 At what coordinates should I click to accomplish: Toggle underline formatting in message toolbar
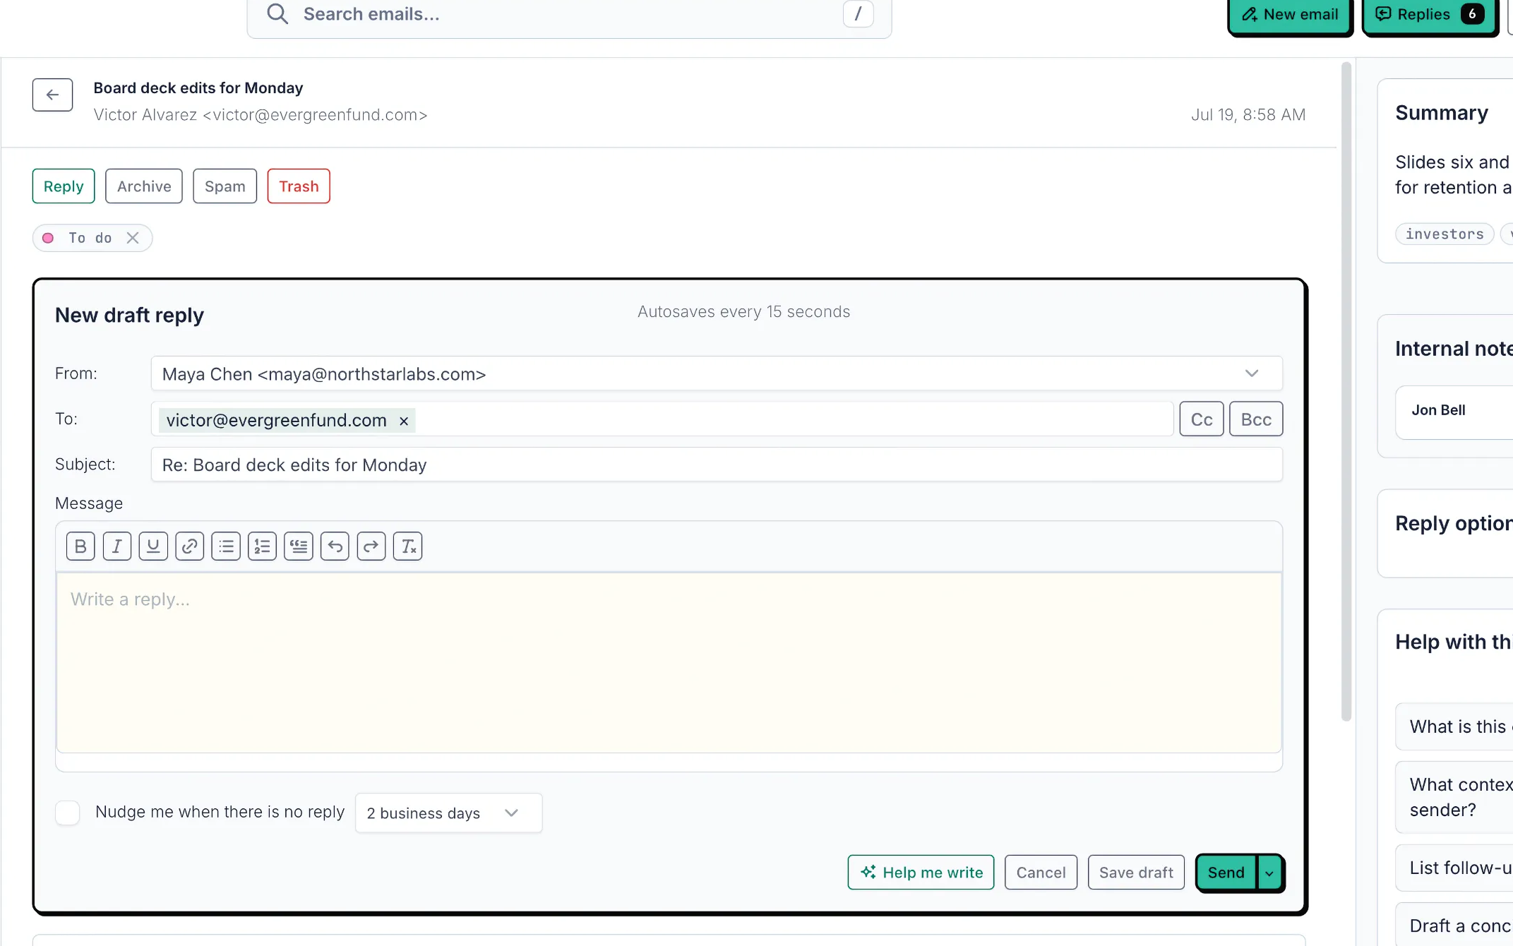(x=153, y=546)
